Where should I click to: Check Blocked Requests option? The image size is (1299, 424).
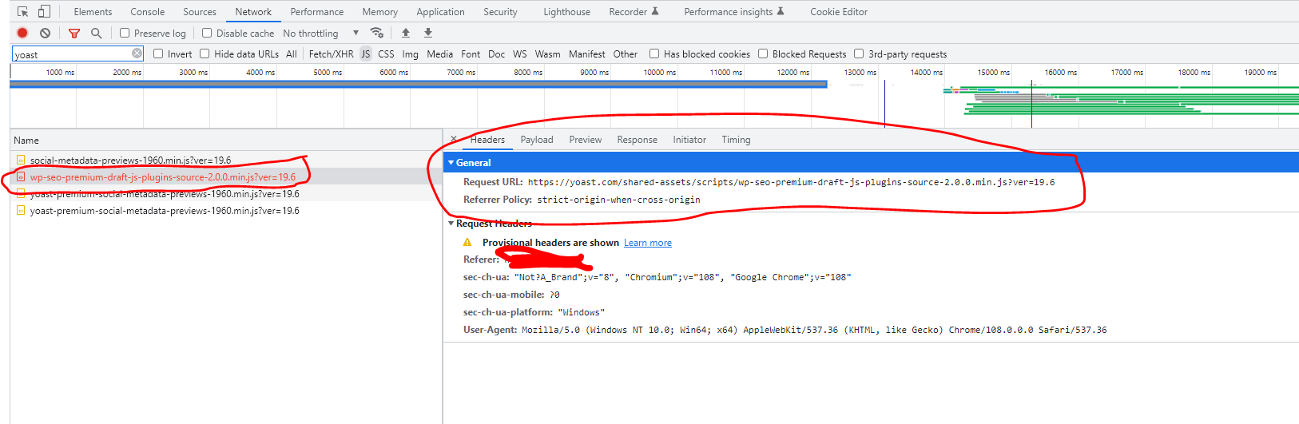pyautogui.click(x=763, y=53)
